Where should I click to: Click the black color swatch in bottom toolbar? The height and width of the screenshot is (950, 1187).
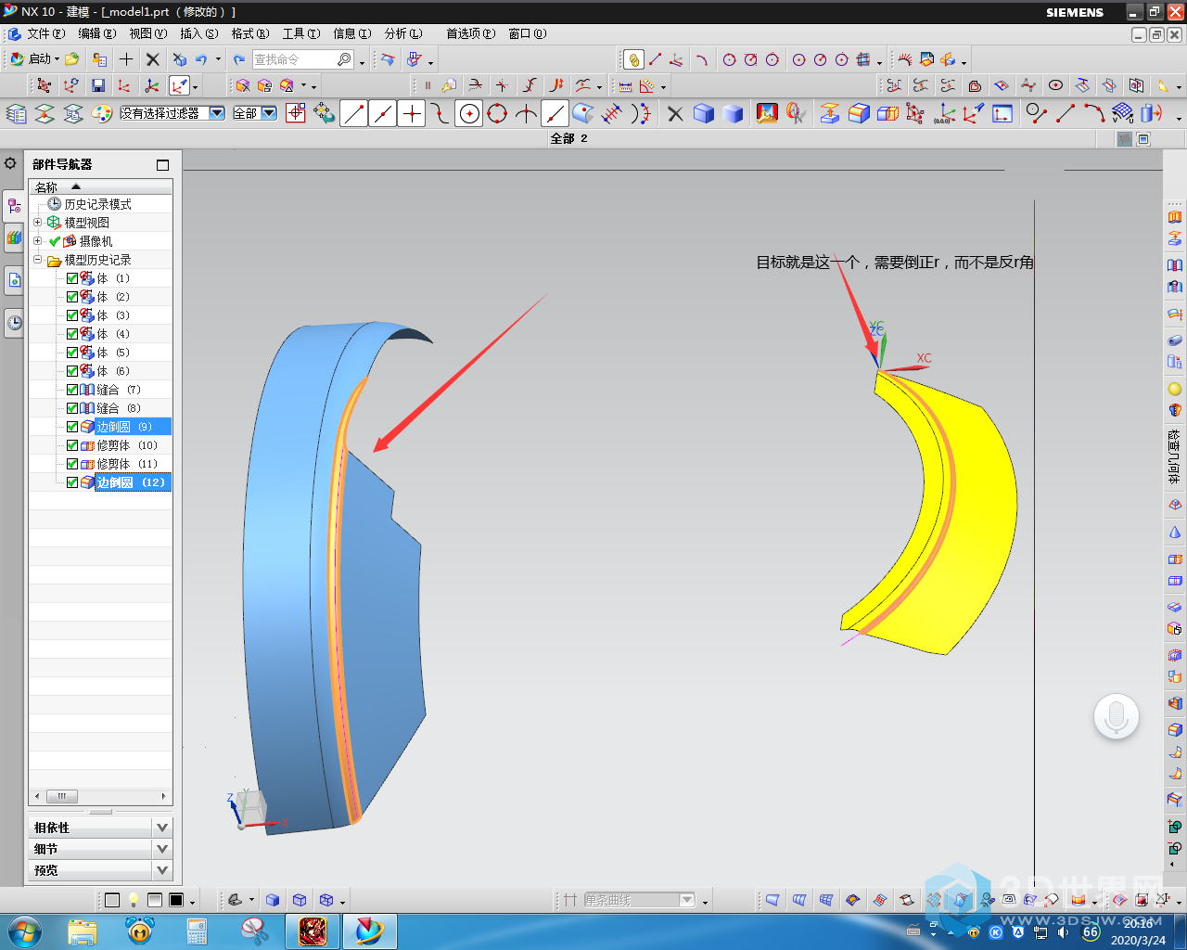click(176, 900)
